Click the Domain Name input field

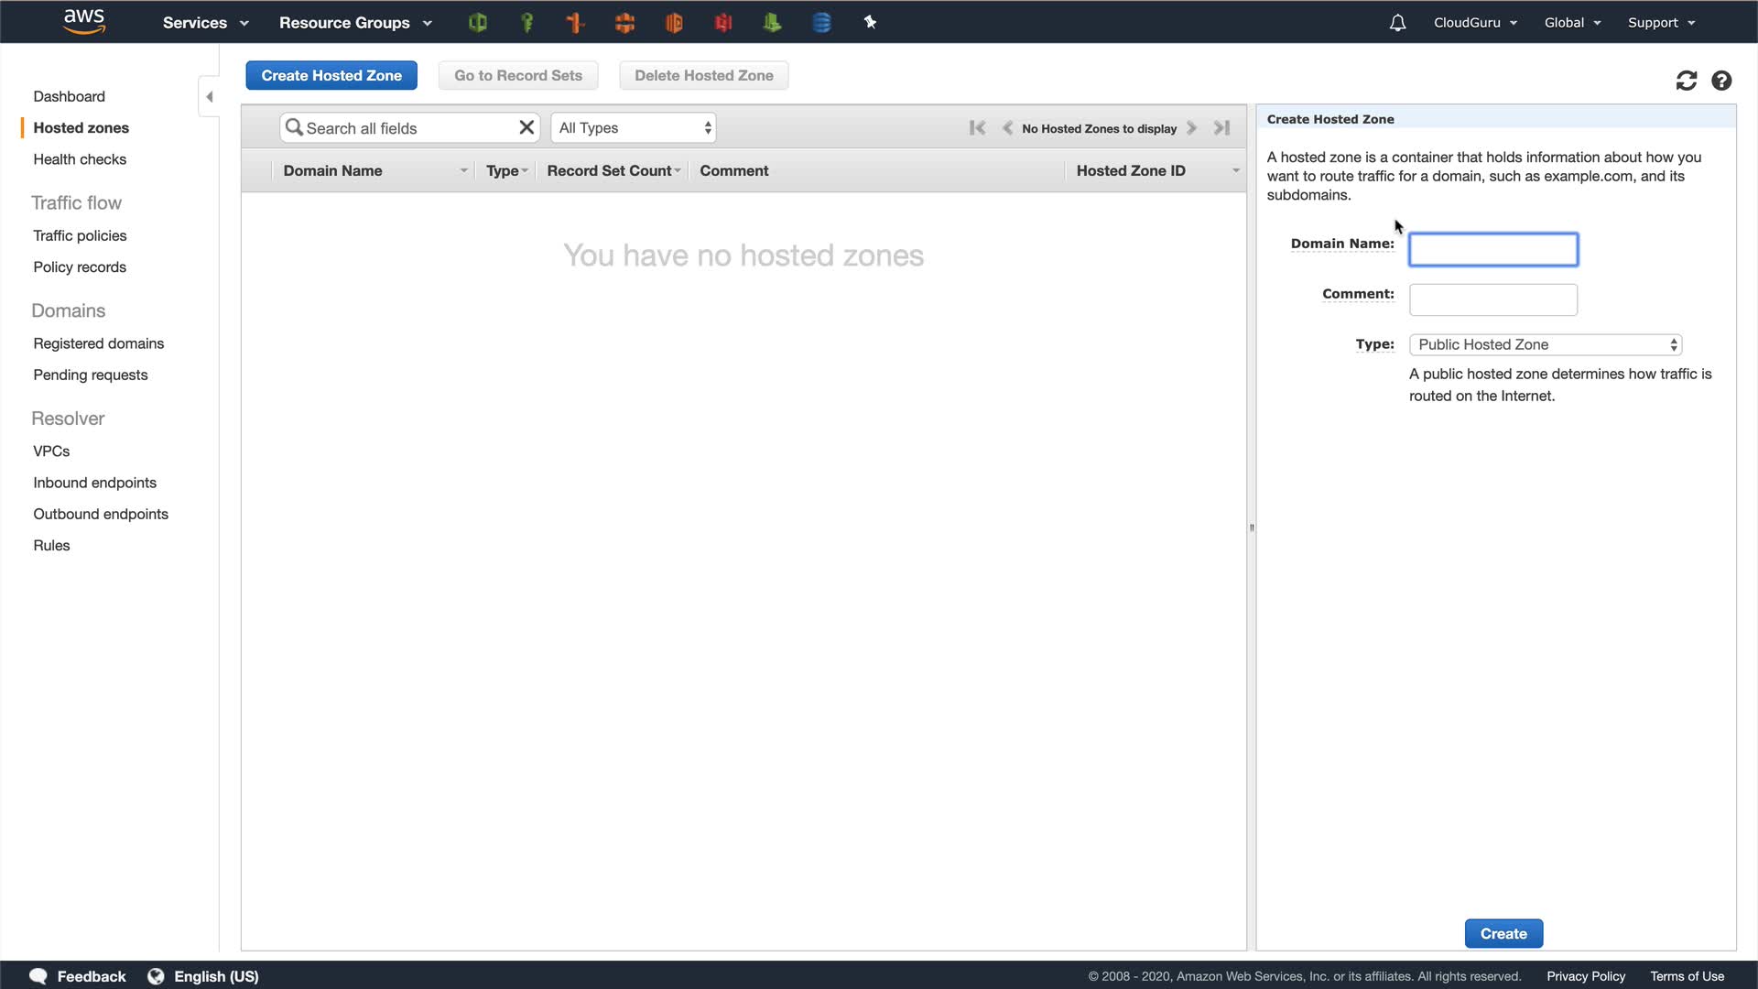point(1492,249)
